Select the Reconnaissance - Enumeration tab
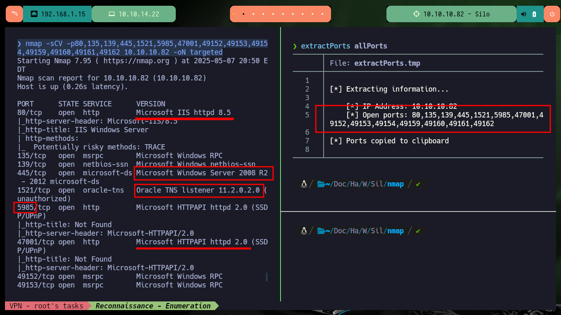Viewport: 561px width, 315px height. coord(153,306)
